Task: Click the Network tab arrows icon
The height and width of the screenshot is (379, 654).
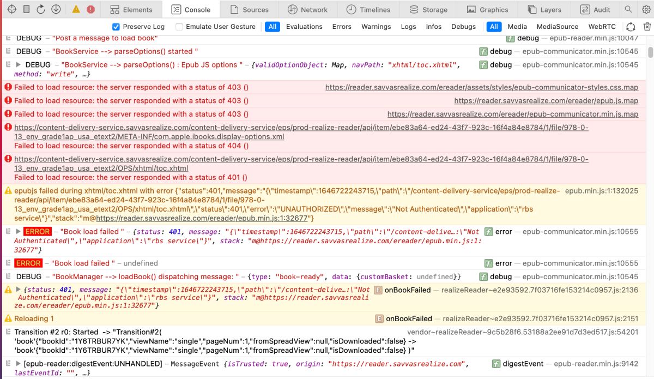Action: click(292, 10)
